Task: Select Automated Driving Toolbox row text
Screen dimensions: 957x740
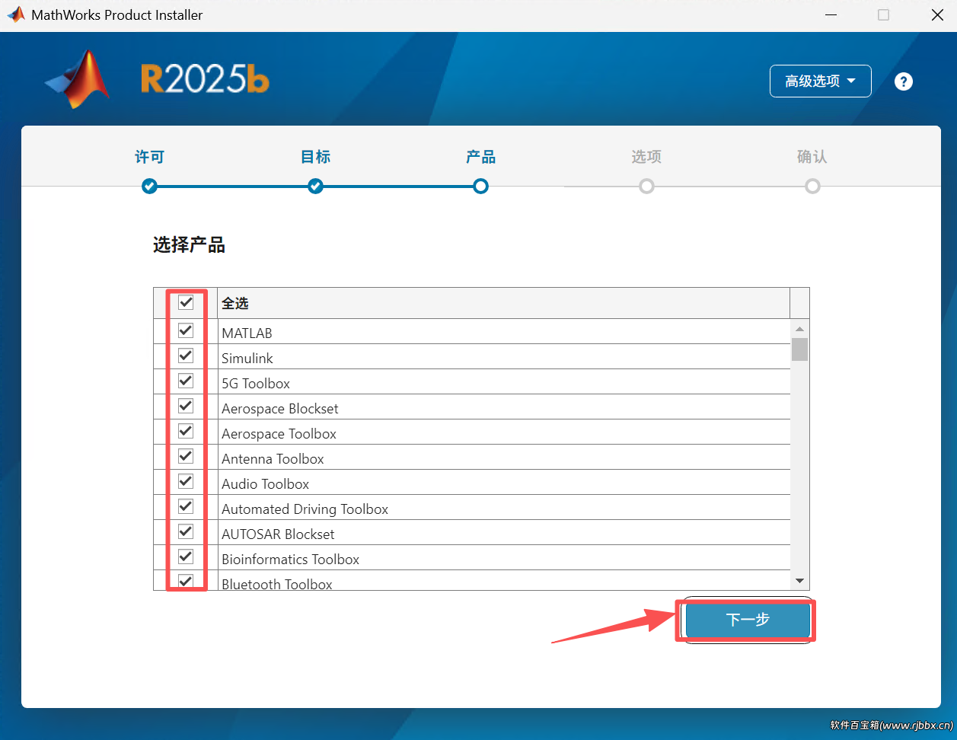Action: click(305, 509)
